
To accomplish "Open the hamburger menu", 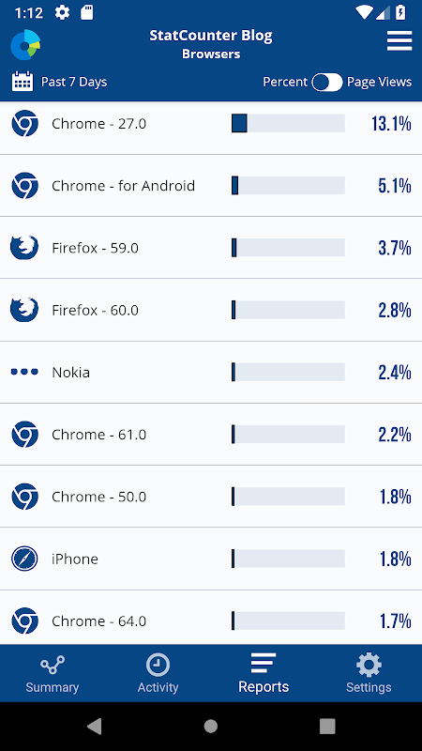I will point(399,40).
